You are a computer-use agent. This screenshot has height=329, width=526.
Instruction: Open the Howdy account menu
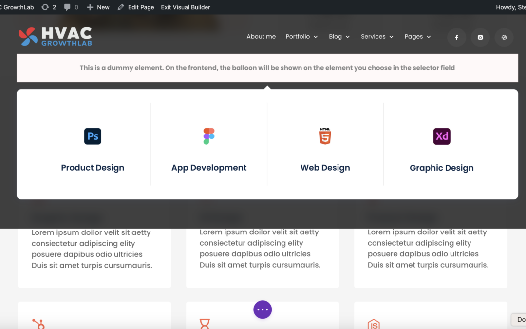pos(510,7)
